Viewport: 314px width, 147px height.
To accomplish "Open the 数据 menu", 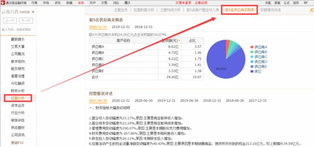I will click(x=69, y=3).
